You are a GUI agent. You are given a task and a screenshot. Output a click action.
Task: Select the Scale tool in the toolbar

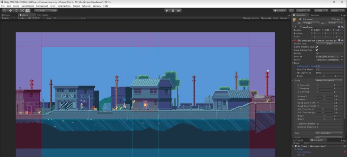coord(22,10)
